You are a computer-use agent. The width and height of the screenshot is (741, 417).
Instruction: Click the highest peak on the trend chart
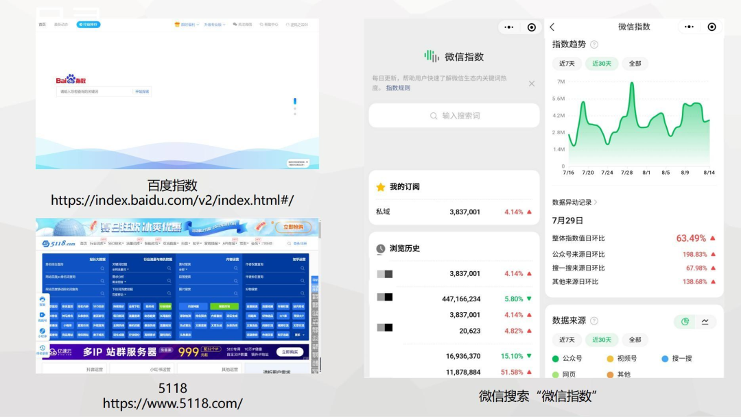tap(633, 83)
